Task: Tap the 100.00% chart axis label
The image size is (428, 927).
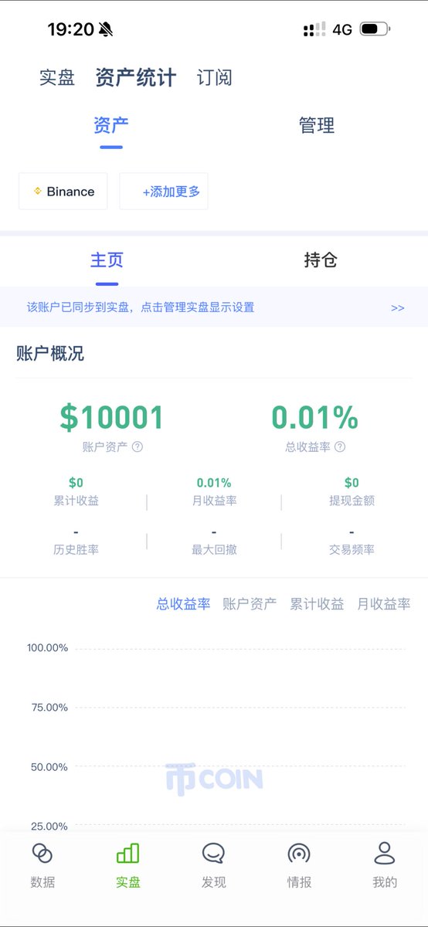Action: coord(48,647)
